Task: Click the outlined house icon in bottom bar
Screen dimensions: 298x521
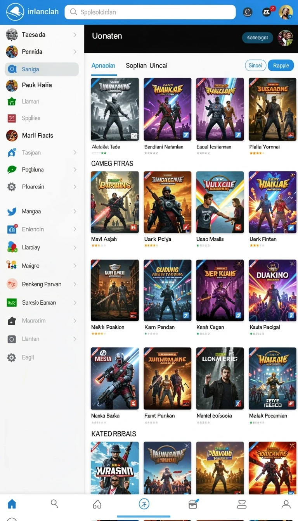Action: (x=97, y=504)
